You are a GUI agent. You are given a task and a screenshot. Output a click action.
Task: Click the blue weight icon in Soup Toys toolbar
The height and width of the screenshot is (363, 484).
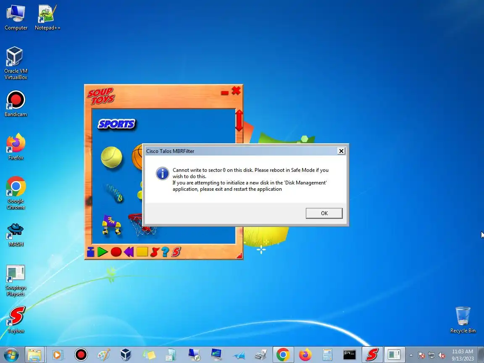91,252
